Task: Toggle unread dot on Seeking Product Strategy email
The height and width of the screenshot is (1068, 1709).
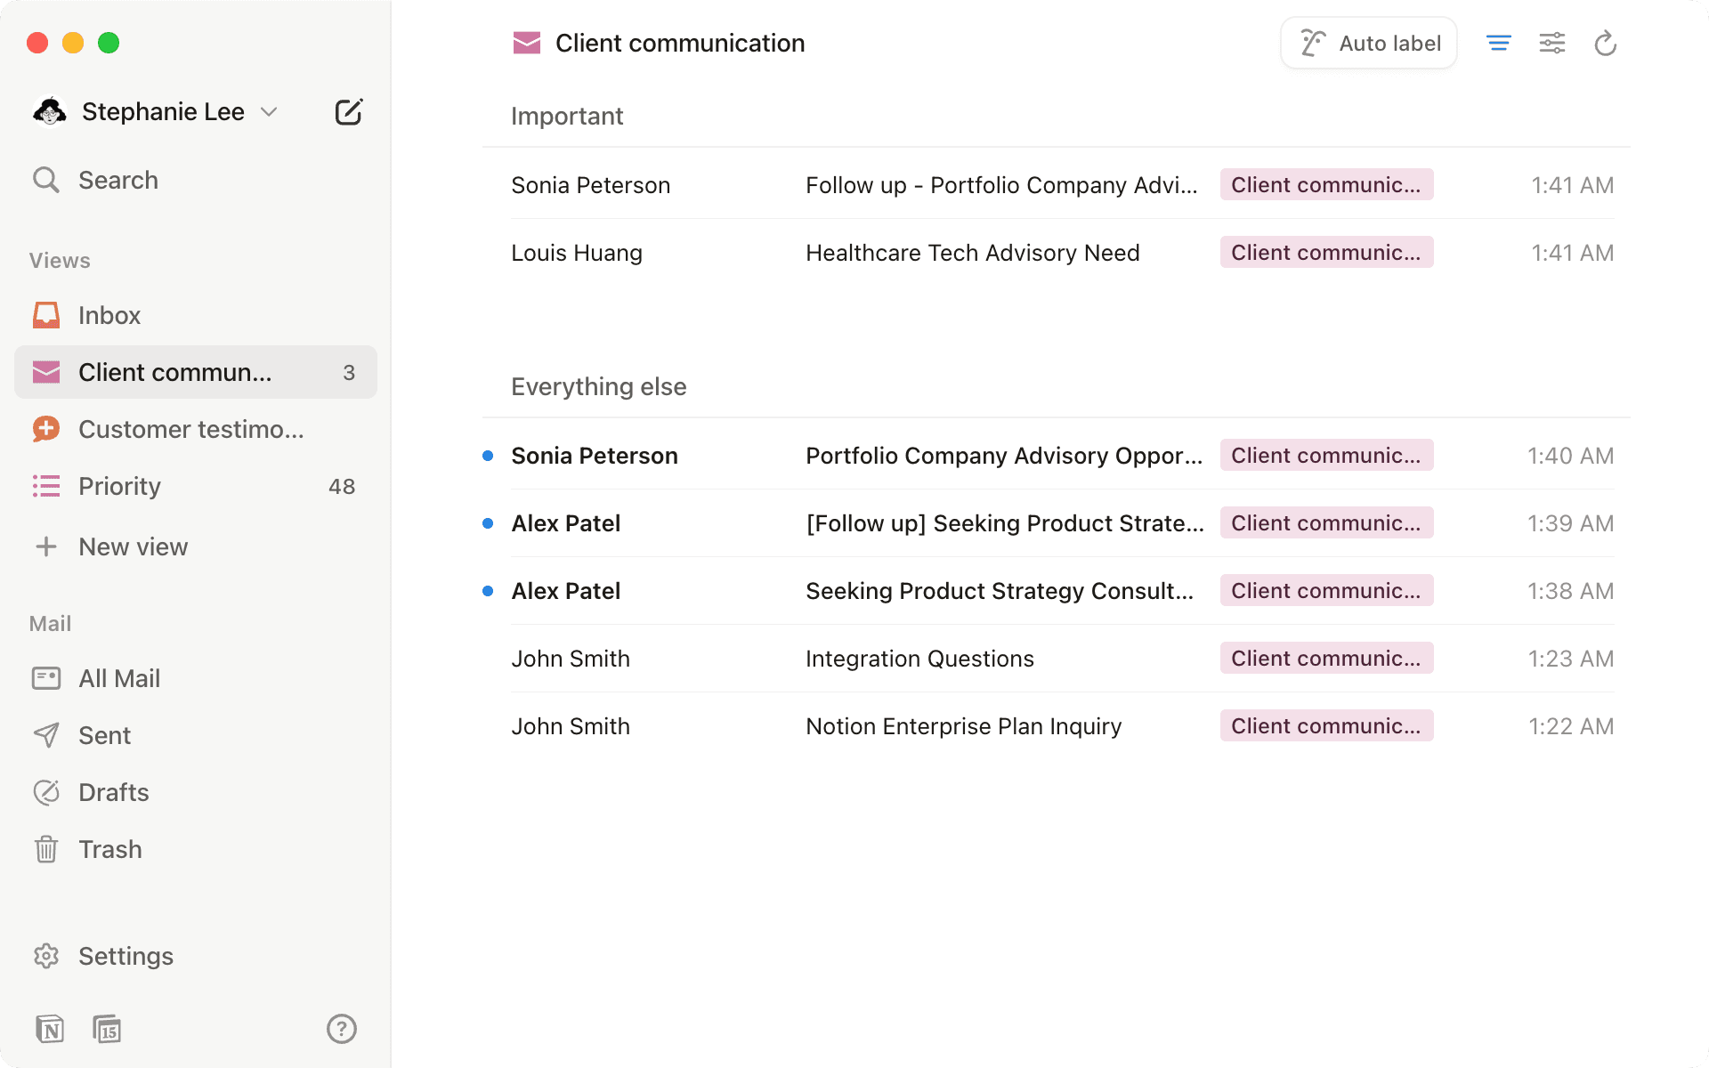Action: pos(488,590)
